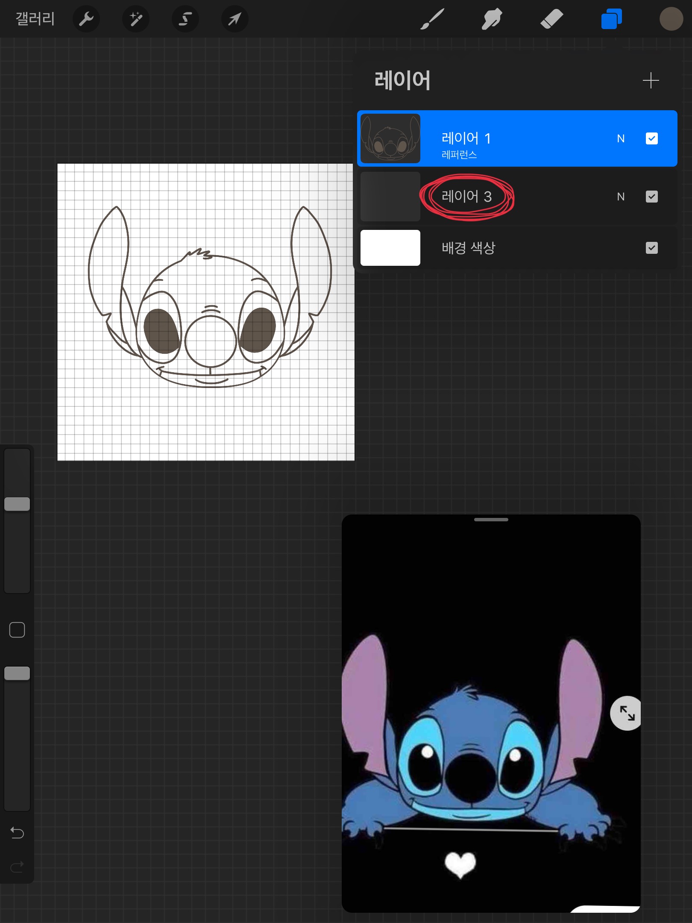The height and width of the screenshot is (923, 692).
Task: Open the 배경 색상 background color layer
Action: pyautogui.click(x=517, y=248)
